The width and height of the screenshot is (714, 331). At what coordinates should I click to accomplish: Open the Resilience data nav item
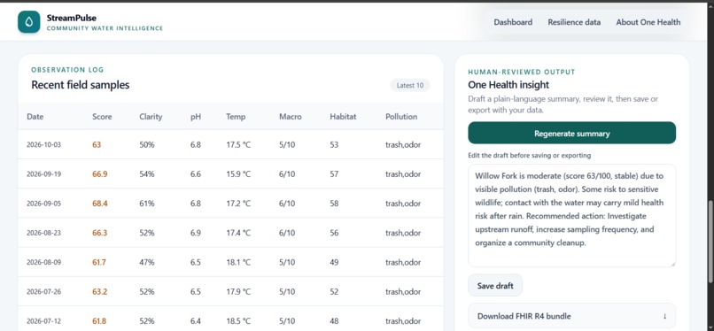click(574, 22)
